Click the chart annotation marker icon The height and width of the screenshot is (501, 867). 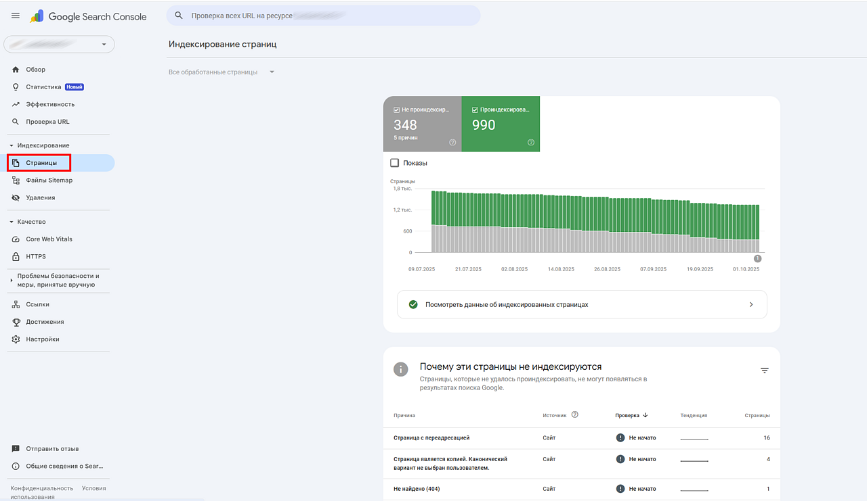757,258
